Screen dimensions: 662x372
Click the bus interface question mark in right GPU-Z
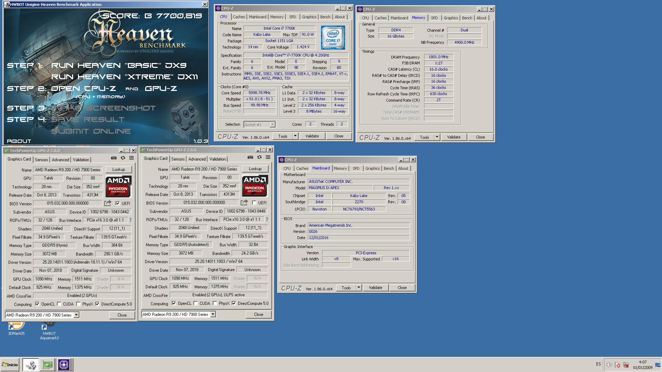pos(267,219)
